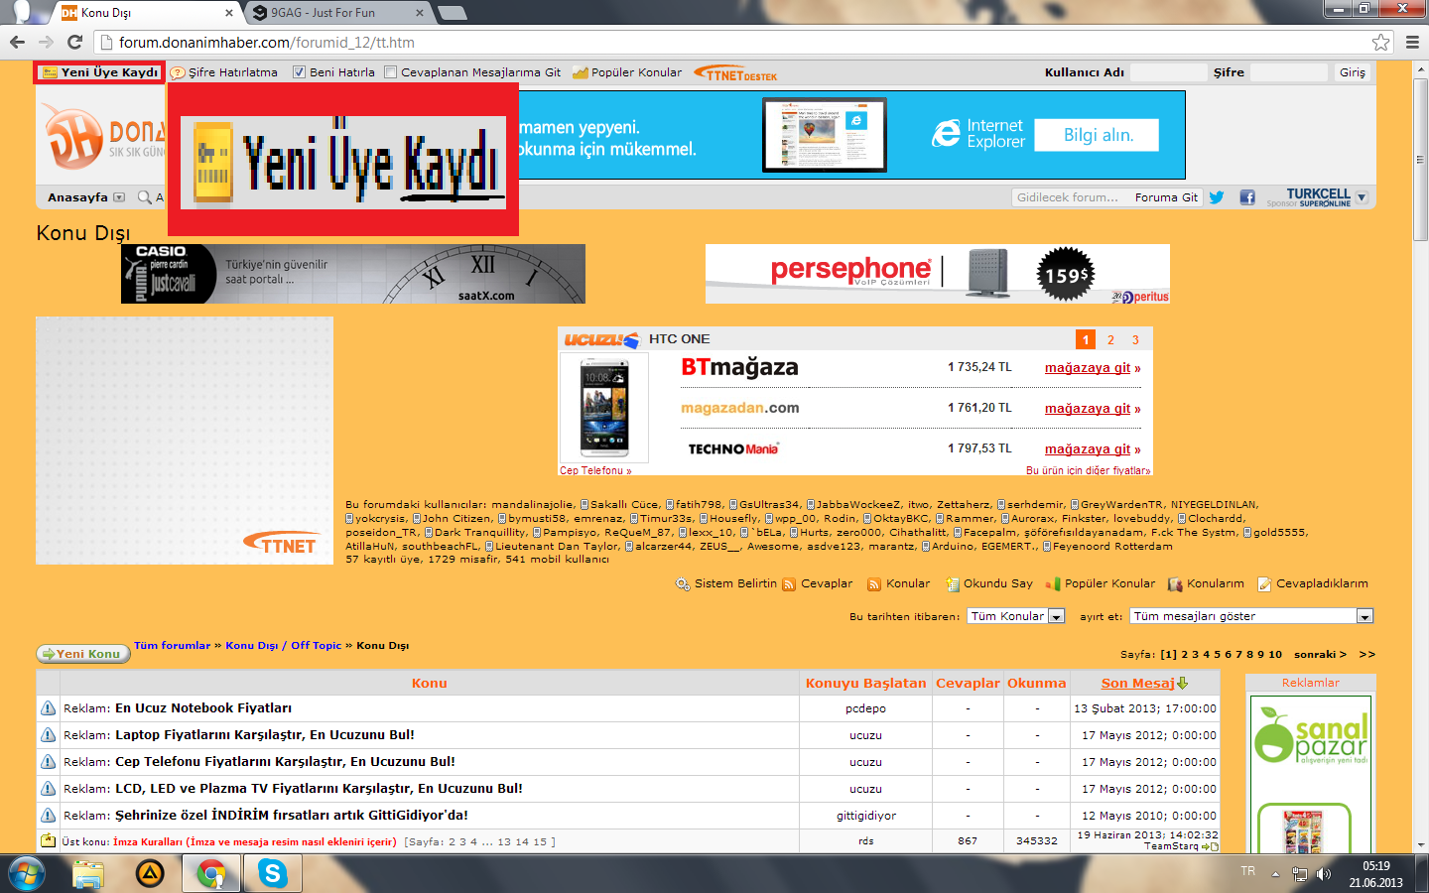Open new browser tab button
This screenshot has height=893, width=1429.
coord(452,13)
